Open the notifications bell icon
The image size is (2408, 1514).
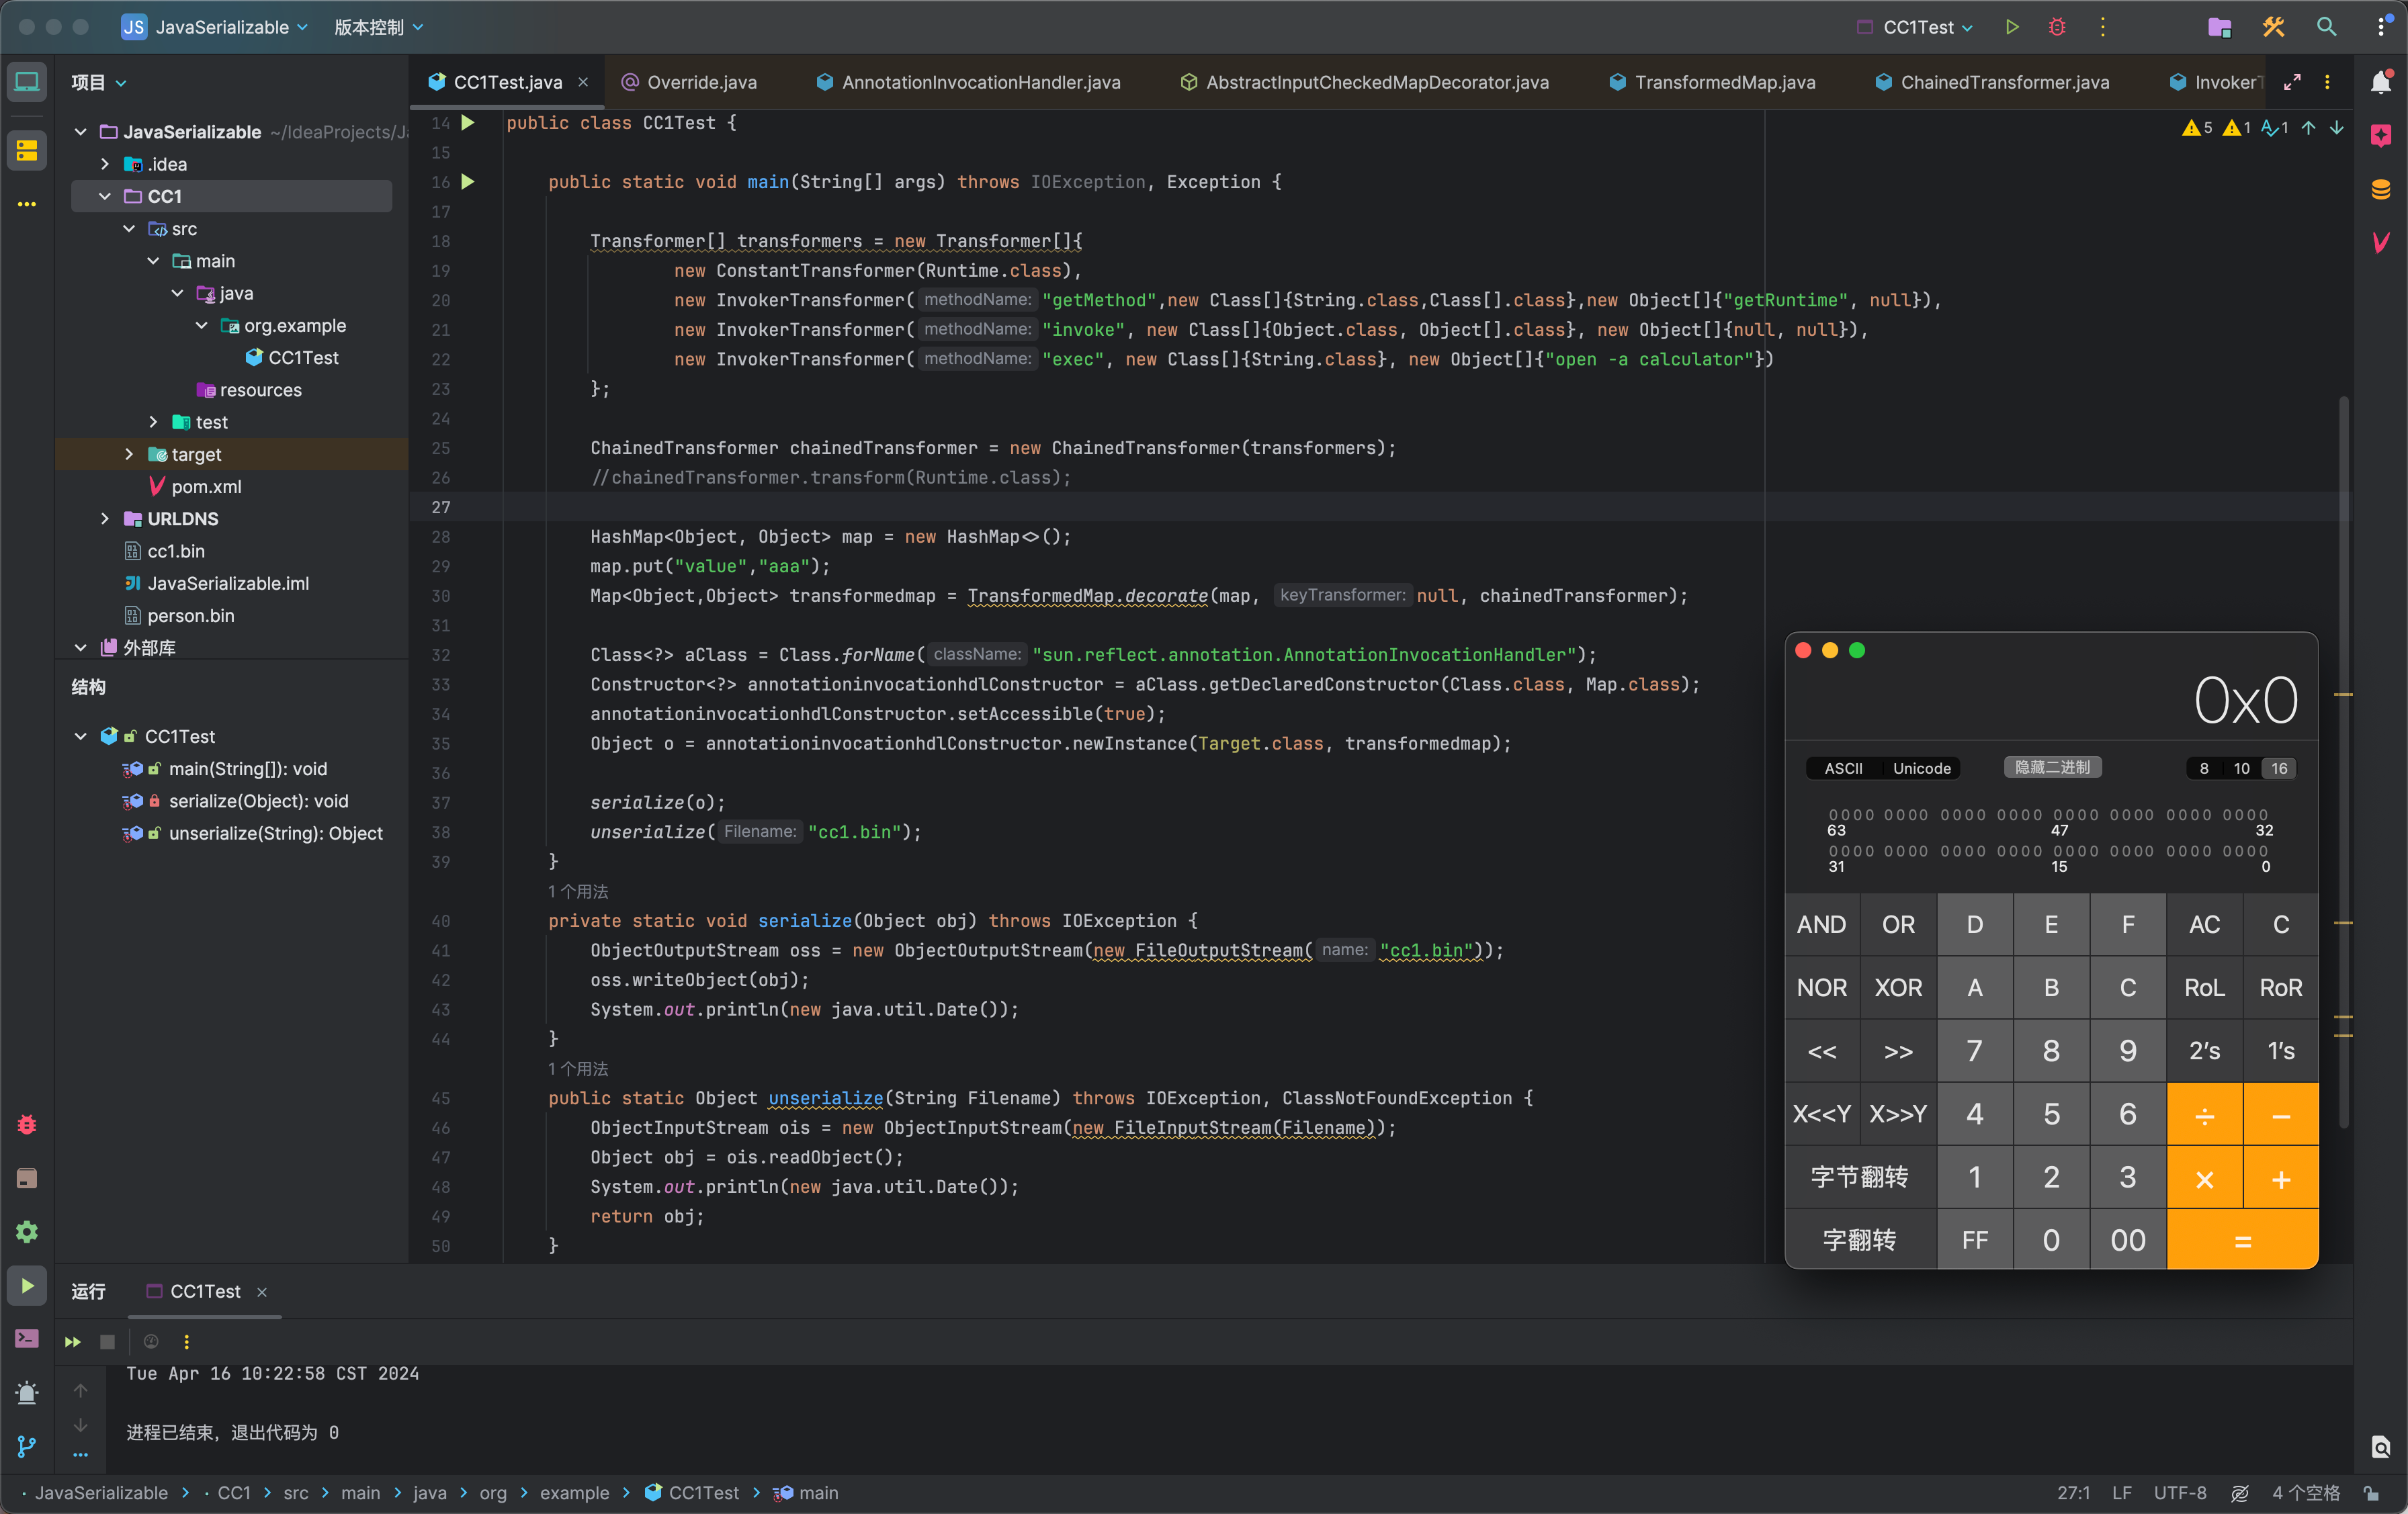coord(2381,82)
